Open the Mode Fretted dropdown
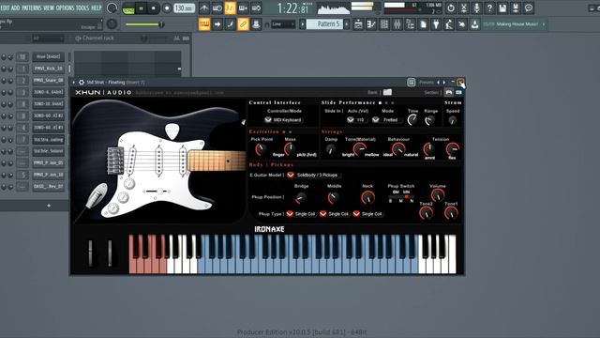Image resolution: width=600 pixels, height=338 pixels. pos(386,120)
